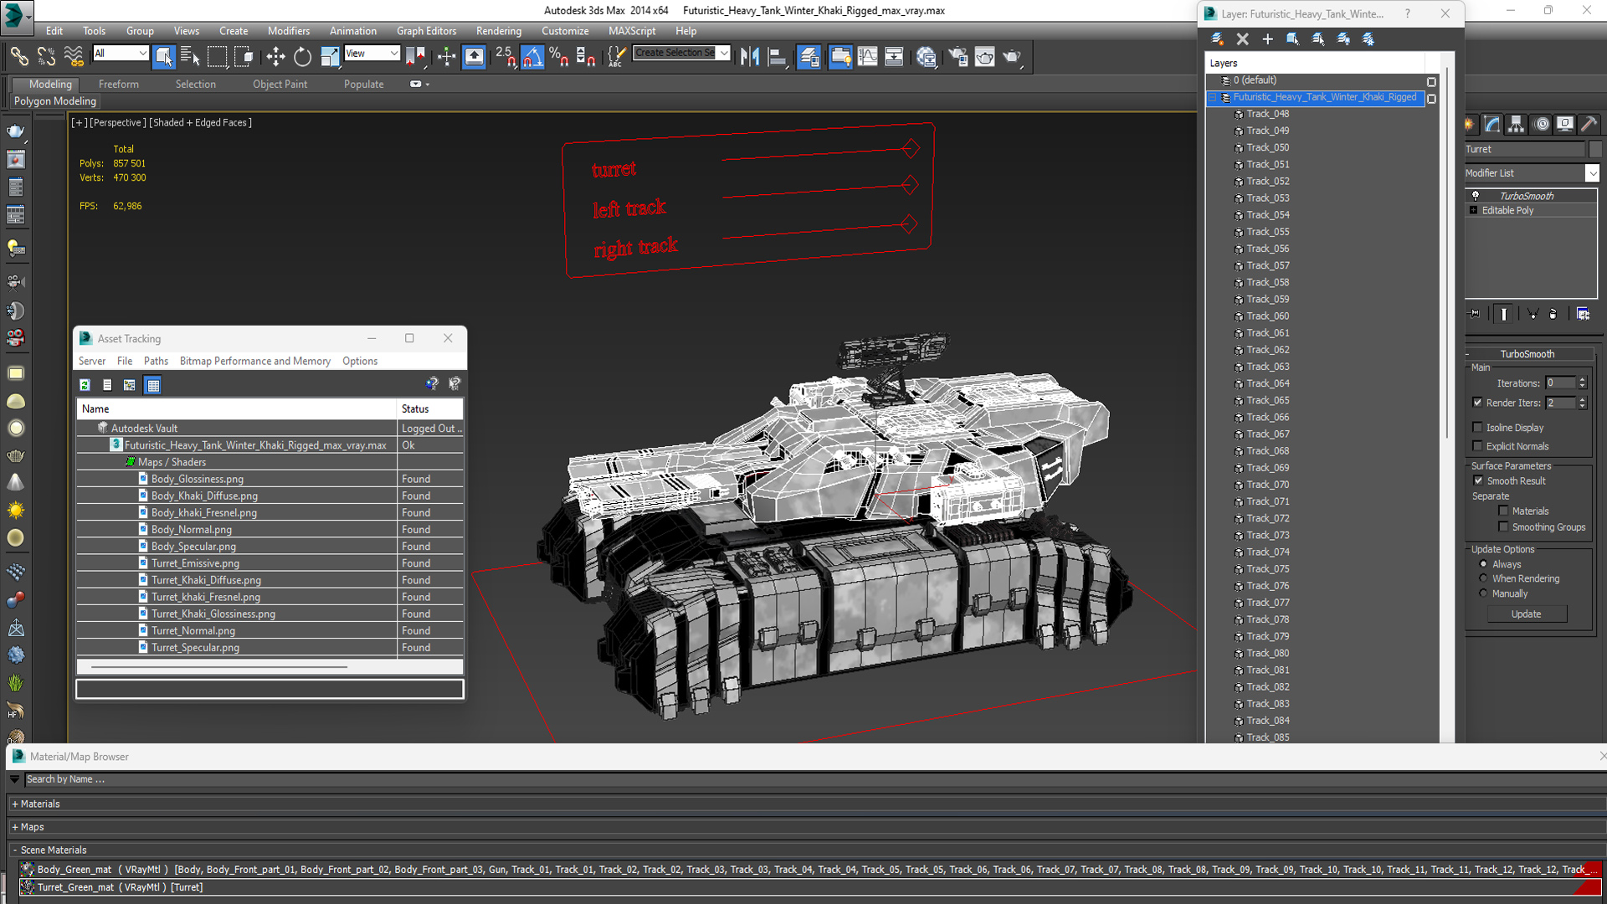The image size is (1607, 904).
Task: Open Paths menu in Asset Tracking
Action: point(156,361)
